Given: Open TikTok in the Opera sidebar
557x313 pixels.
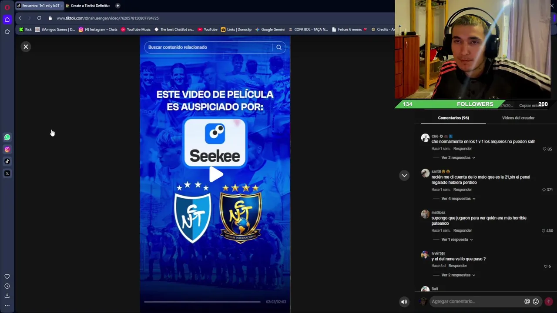Looking at the screenshot, I should click(x=7, y=161).
